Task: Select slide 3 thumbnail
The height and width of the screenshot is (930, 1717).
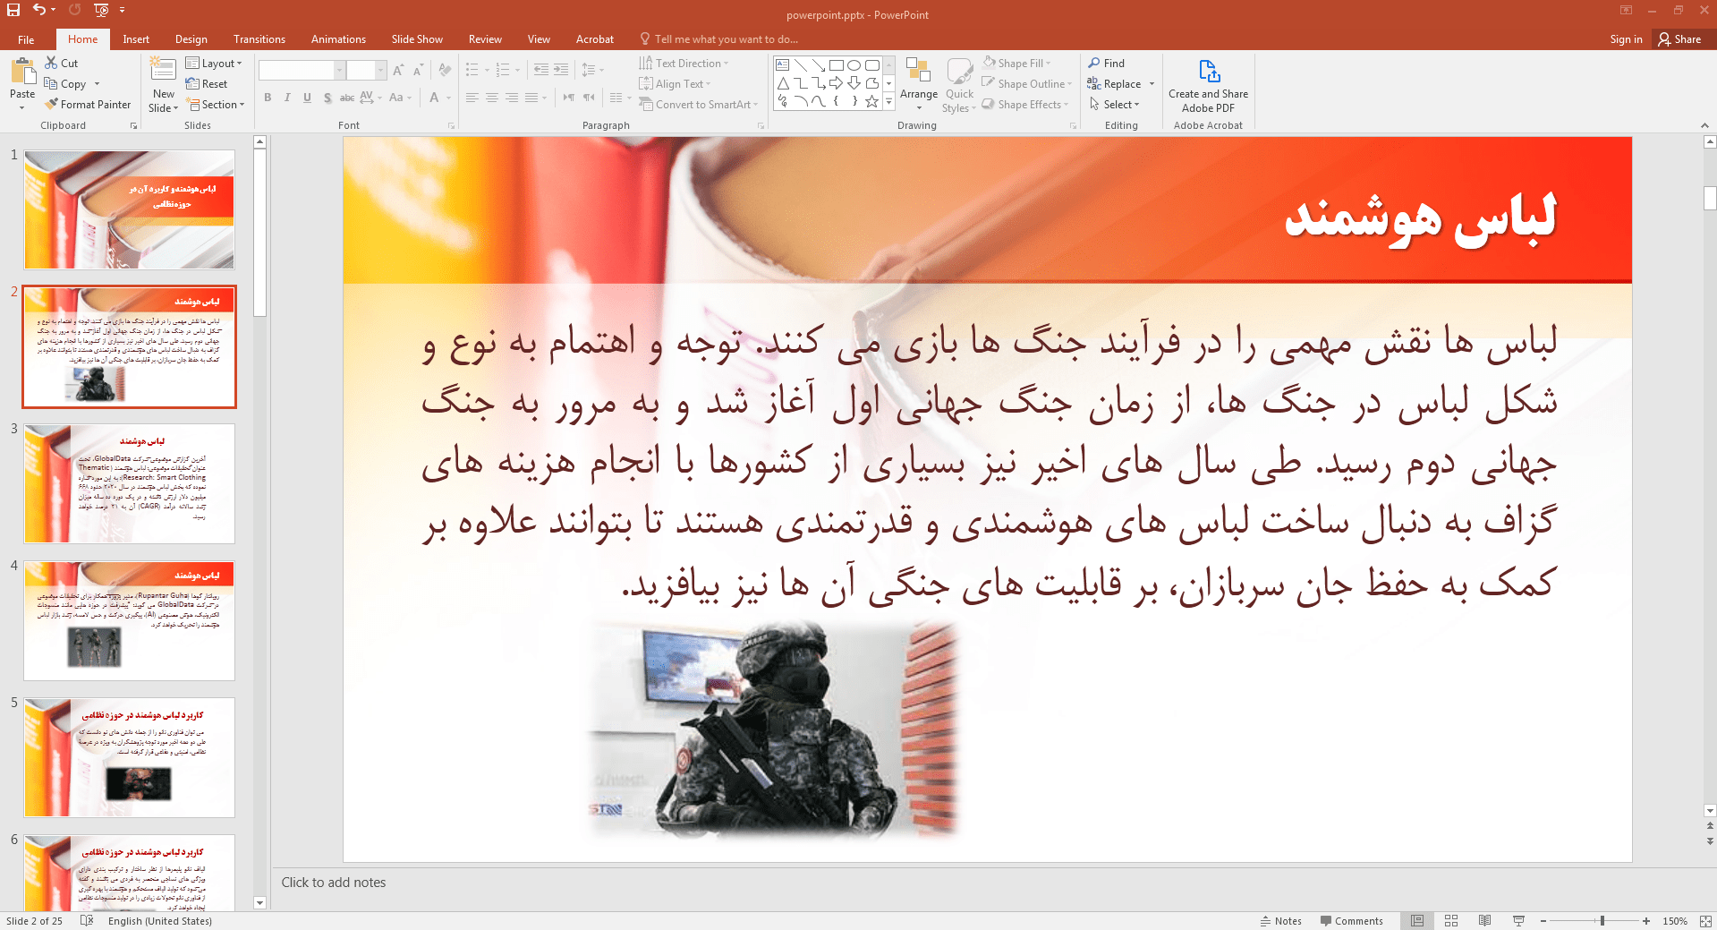Action: pyautogui.click(x=130, y=483)
